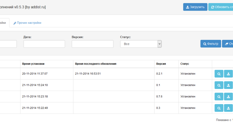The height and width of the screenshot is (127, 233).
Task: Click magnifier icon in the 0.2.1 version row
Action: point(219,74)
